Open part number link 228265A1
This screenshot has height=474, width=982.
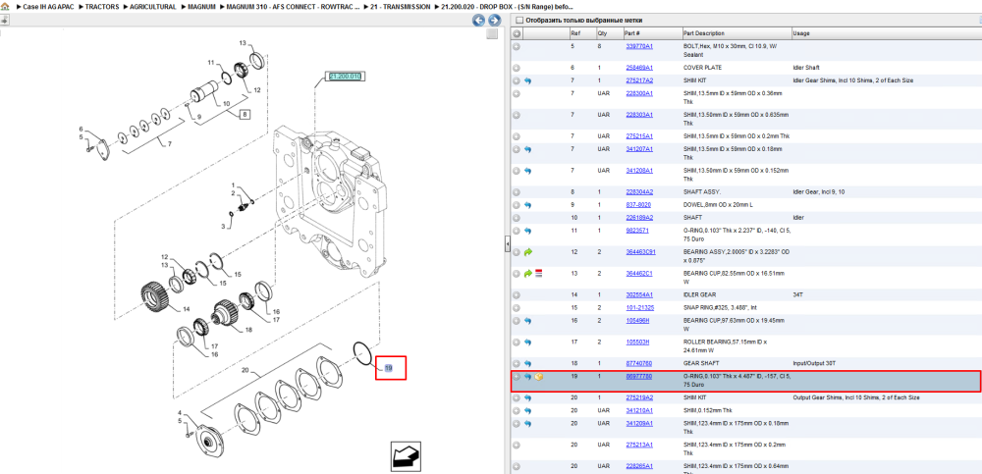[x=639, y=466]
